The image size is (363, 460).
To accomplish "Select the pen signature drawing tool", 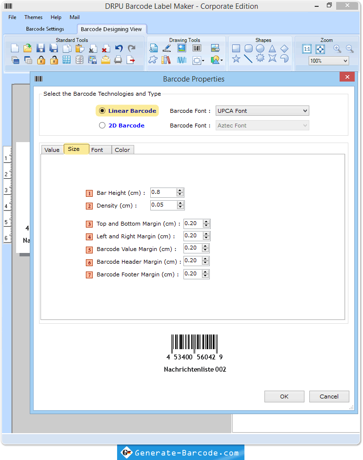I will (167, 48).
